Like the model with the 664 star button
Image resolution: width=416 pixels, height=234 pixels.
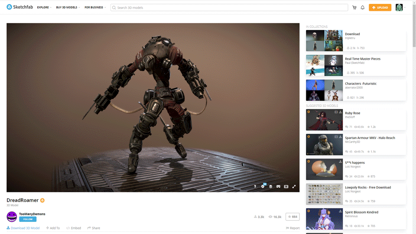[x=292, y=217]
